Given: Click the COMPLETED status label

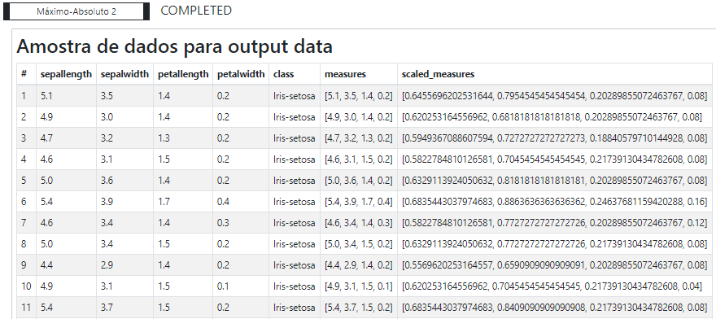Looking at the screenshot, I should coord(196,11).
